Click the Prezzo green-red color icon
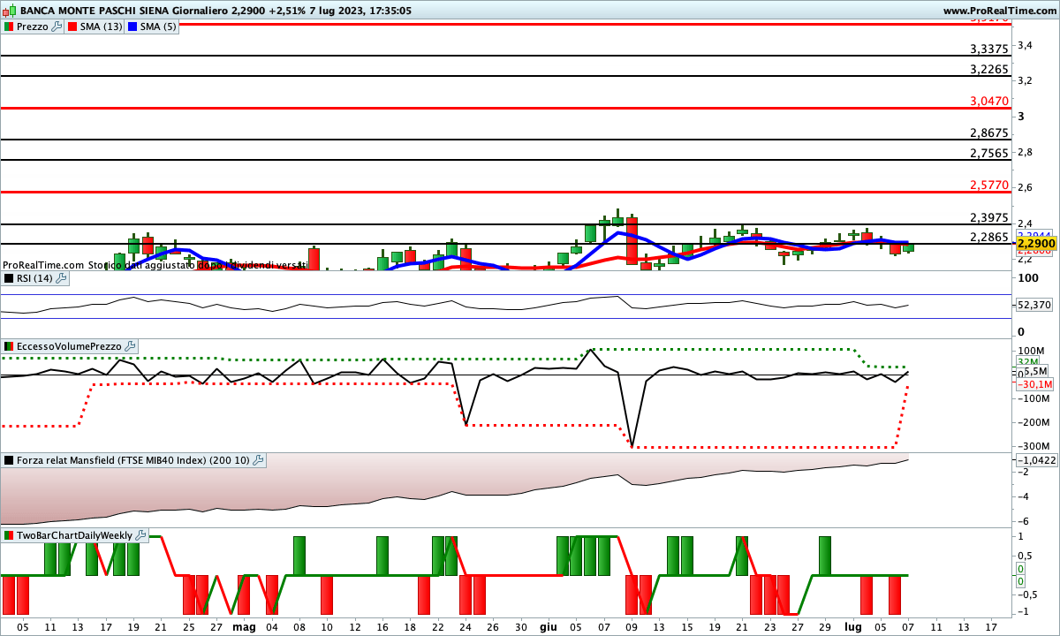Image resolution: width=1060 pixels, height=636 pixels. tap(9, 26)
